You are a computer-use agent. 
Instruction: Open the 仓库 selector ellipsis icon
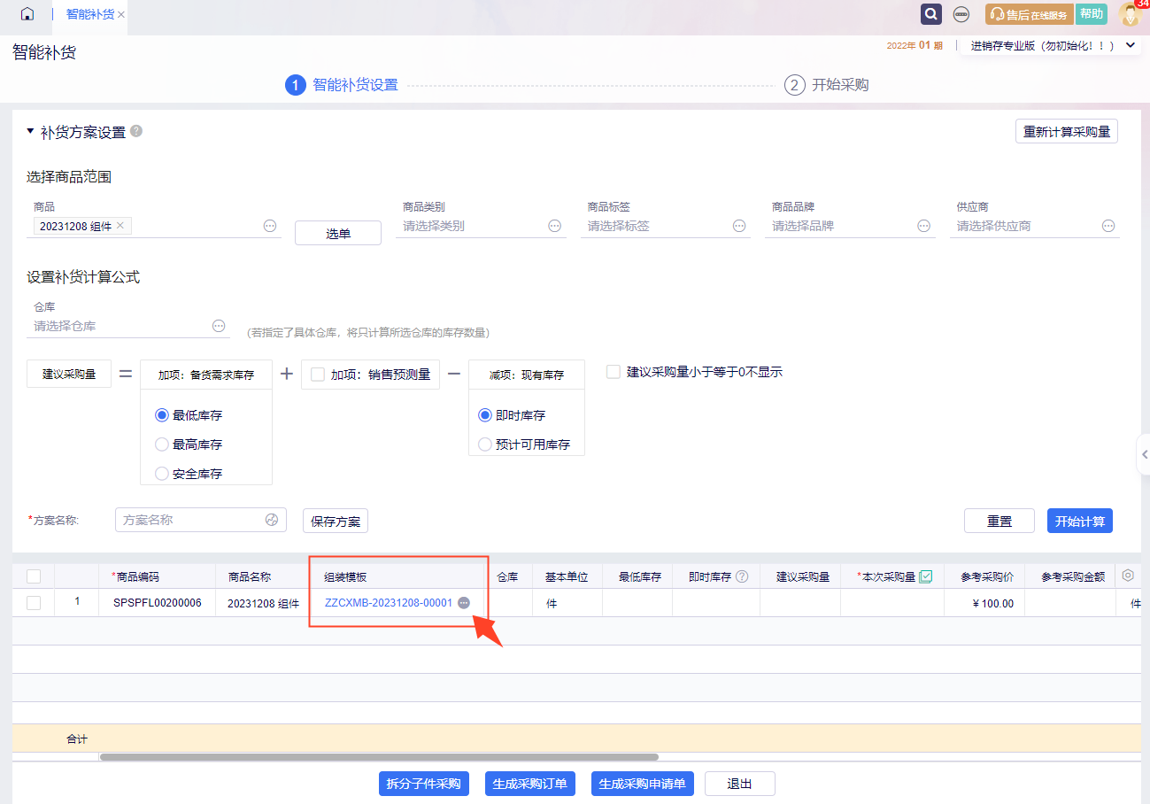[x=219, y=326]
